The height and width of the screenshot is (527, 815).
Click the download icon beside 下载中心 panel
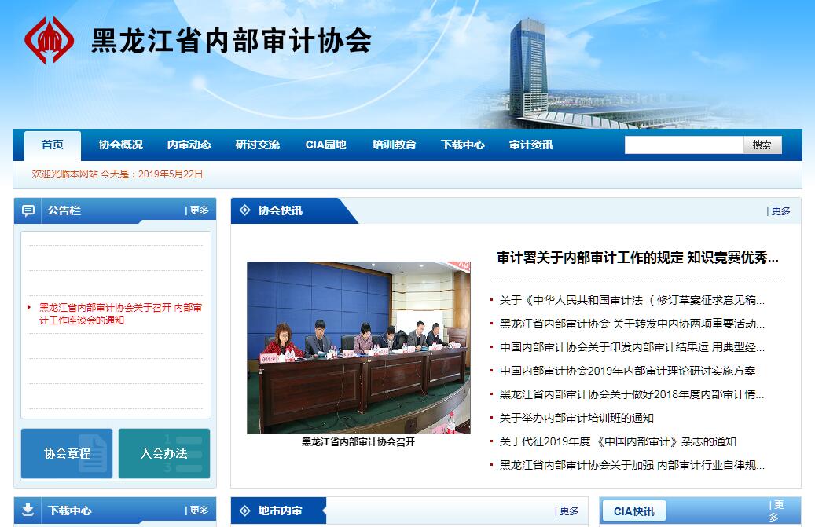pos(28,510)
